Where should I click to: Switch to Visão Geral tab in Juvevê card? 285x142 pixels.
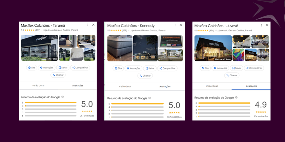pyautogui.click(x=212, y=86)
